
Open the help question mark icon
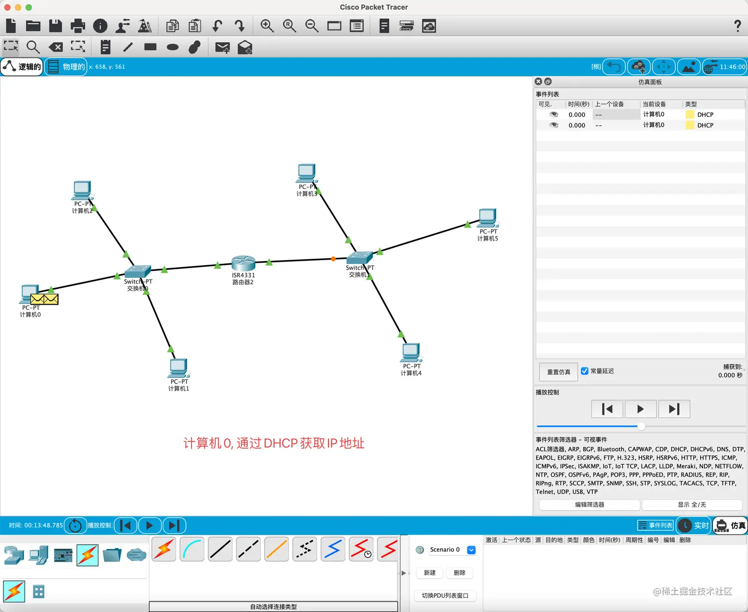737,26
